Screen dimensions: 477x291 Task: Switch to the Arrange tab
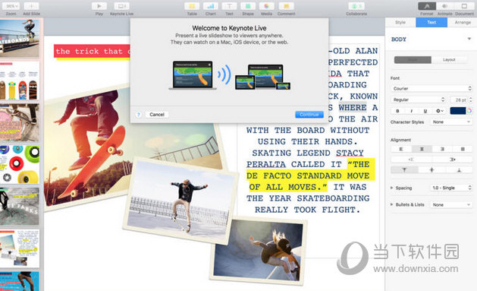(463, 22)
